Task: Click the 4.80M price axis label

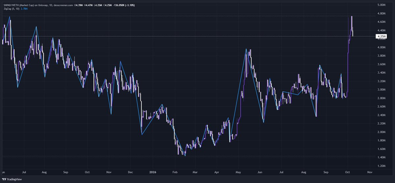Action: 381,13
